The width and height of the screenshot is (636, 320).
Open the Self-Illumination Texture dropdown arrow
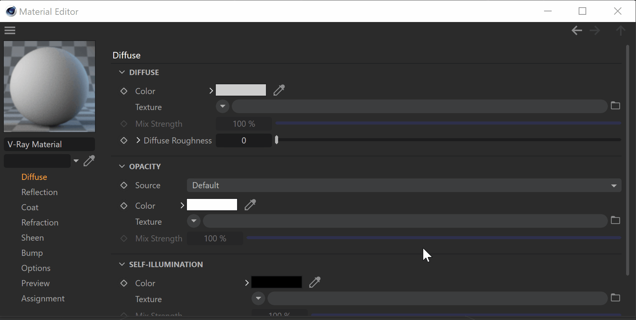(258, 298)
